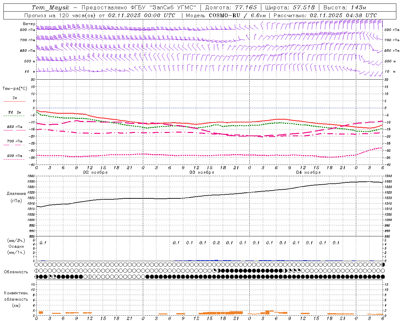
Task: Click the (км) unit label of the convective panel
Action: coord(16,305)
